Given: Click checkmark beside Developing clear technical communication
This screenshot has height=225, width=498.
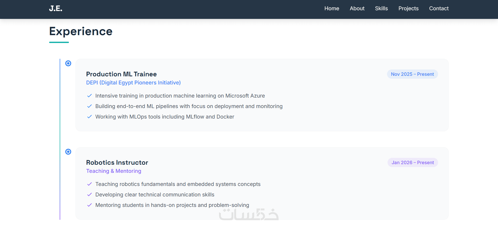Looking at the screenshot, I should (x=89, y=195).
